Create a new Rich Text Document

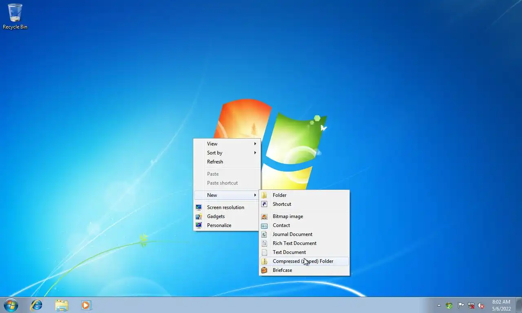(x=304, y=243)
